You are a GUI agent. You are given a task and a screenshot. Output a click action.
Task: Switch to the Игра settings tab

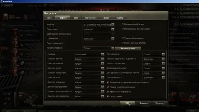(49, 18)
